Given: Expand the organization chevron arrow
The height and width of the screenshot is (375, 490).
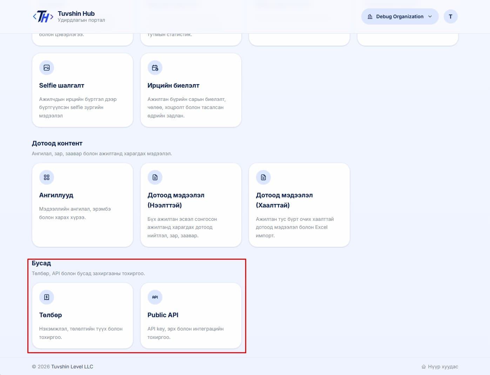Looking at the screenshot, I should coord(430,16).
